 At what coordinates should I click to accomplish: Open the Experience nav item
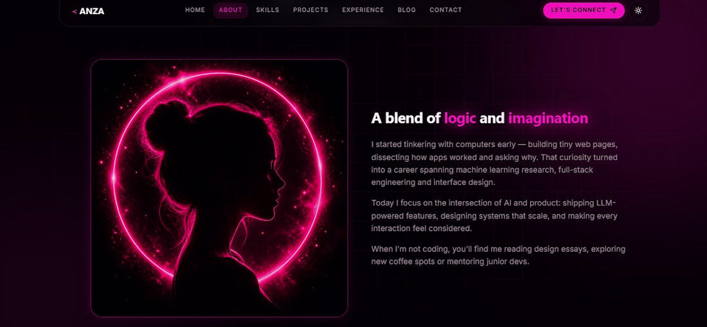tap(363, 10)
